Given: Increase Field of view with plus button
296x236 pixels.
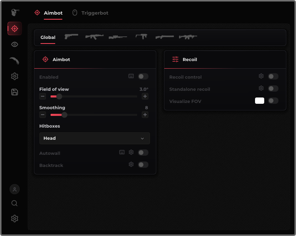Looking at the screenshot, I should pos(145,96).
